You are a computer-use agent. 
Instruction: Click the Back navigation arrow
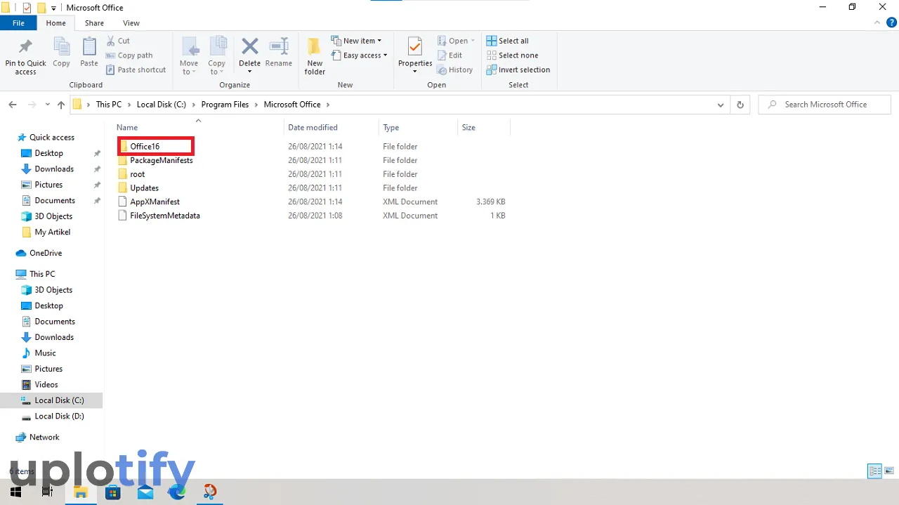coord(13,105)
